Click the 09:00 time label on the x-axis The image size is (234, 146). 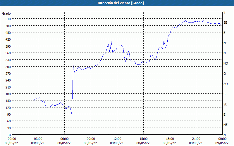pos(90,139)
